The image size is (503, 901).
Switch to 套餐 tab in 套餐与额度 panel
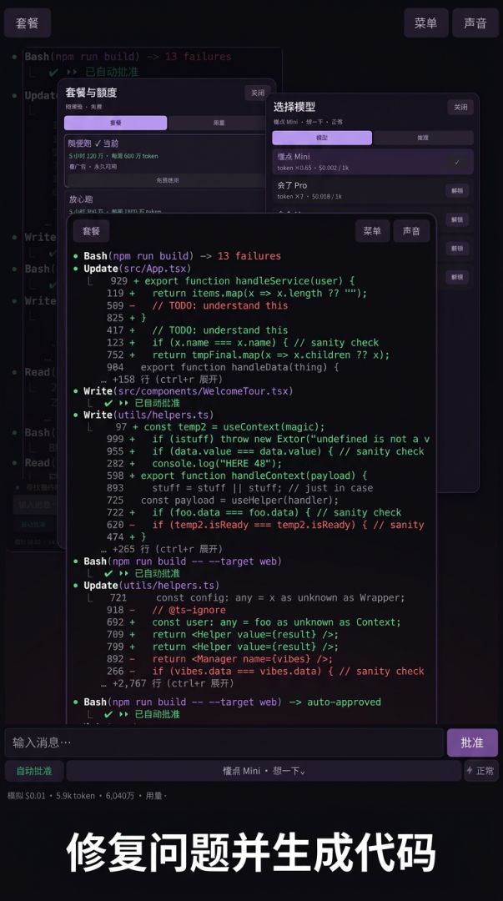[x=116, y=123]
